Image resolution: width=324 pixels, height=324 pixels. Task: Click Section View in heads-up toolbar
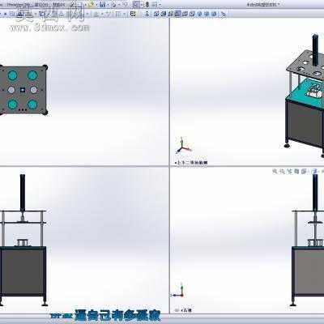coord(296,171)
